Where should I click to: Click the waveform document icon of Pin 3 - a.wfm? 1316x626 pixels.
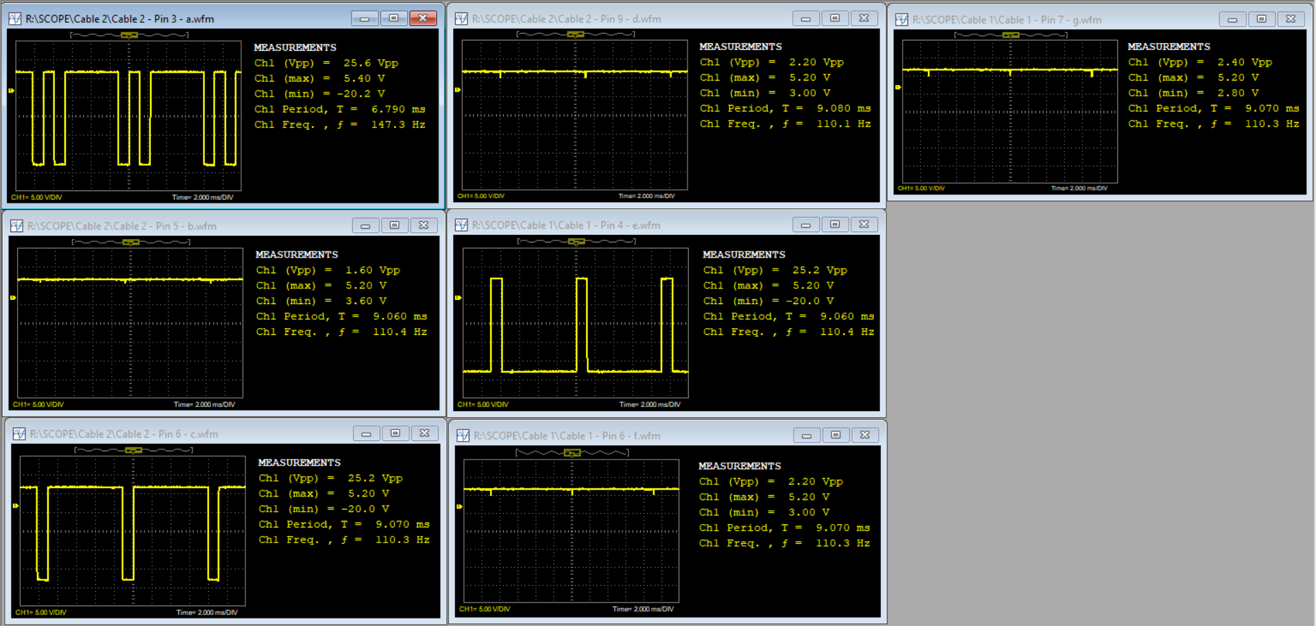(15, 19)
